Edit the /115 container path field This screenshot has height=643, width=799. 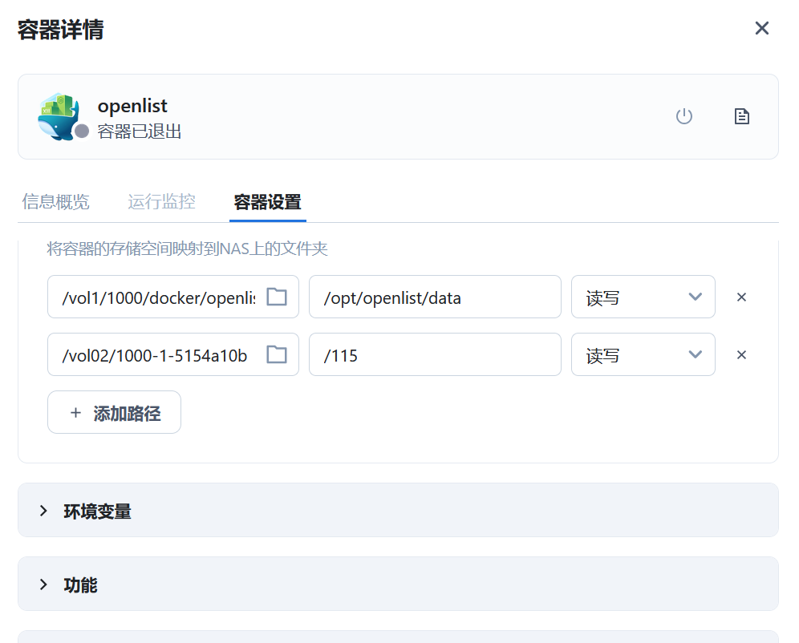point(435,354)
